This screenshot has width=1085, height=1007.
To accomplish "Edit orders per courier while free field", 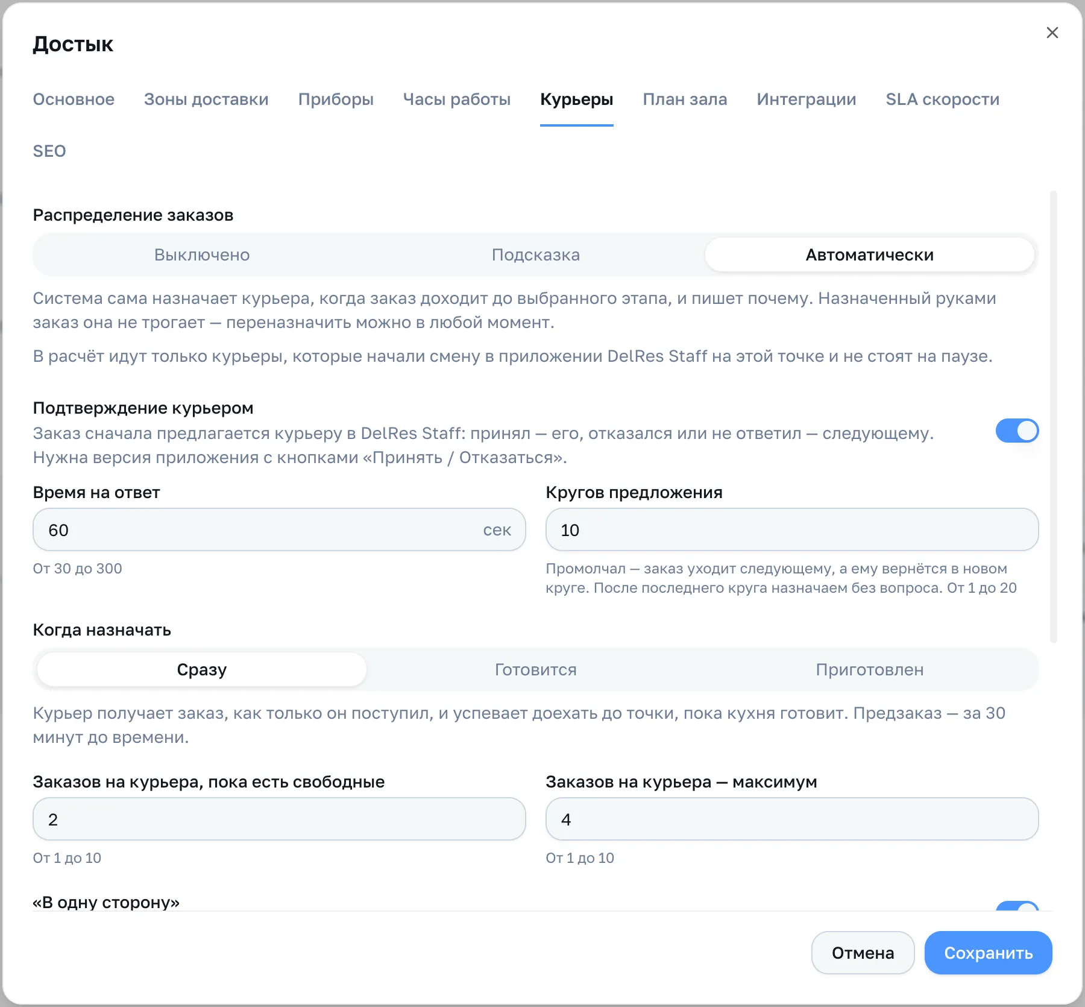I will (x=279, y=819).
